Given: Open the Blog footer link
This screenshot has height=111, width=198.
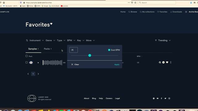Looking at the screenshot, I should pyautogui.click(x=94, y=98).
